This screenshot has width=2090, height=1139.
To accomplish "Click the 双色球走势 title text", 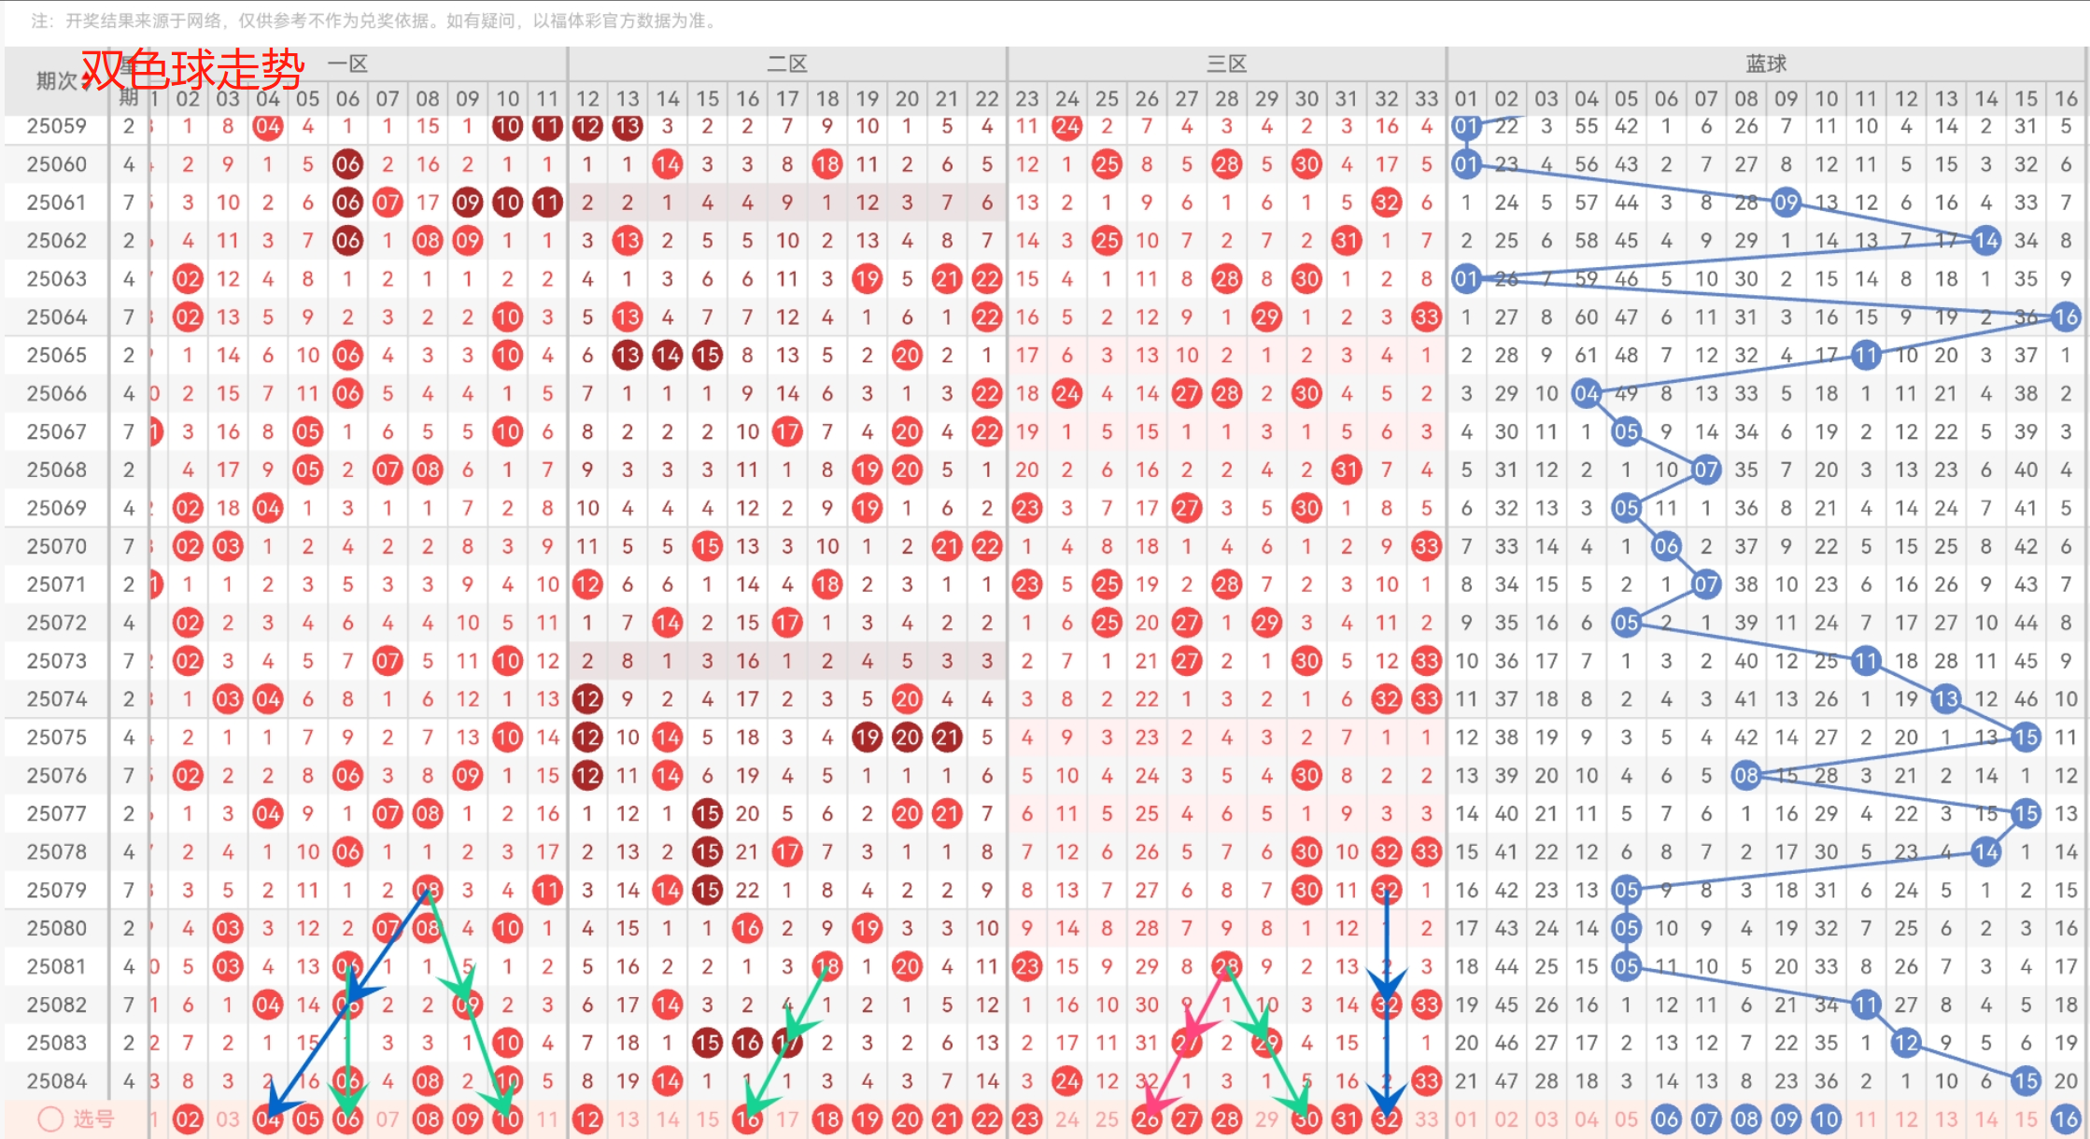I will [x=193, y=70].
